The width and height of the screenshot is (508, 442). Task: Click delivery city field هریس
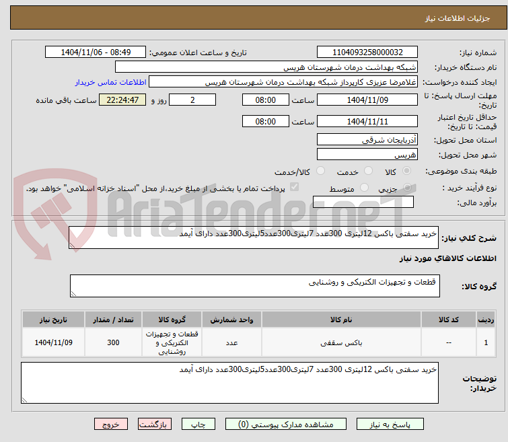pos(367,155)
